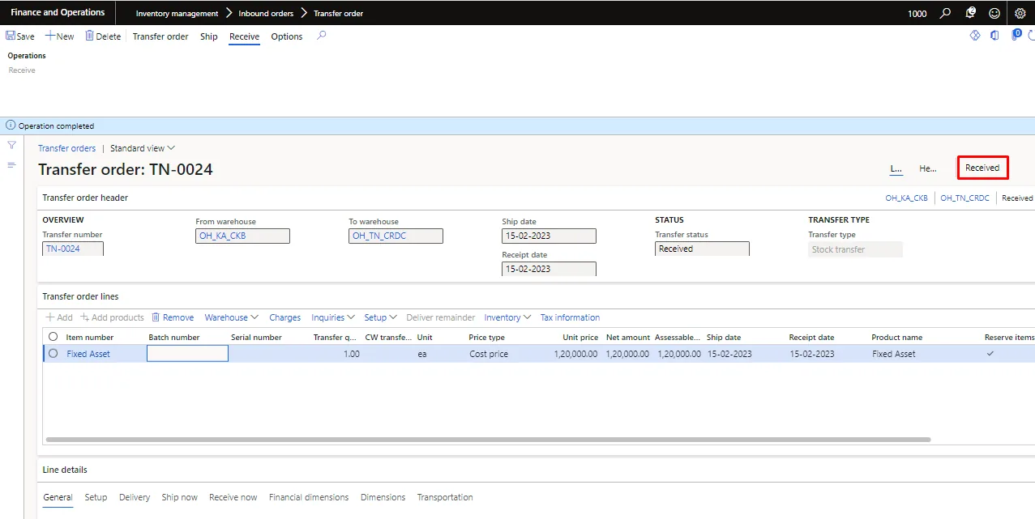Click Remove in transfer order lines toolbar

pos(173,317)
